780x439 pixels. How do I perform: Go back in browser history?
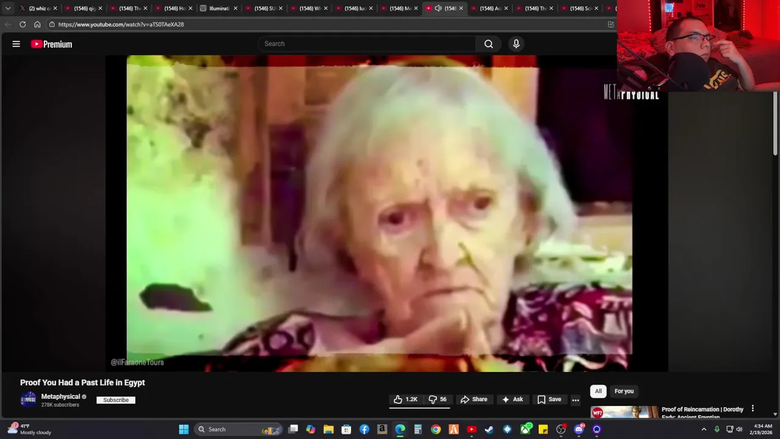click(x=8, y=24)
